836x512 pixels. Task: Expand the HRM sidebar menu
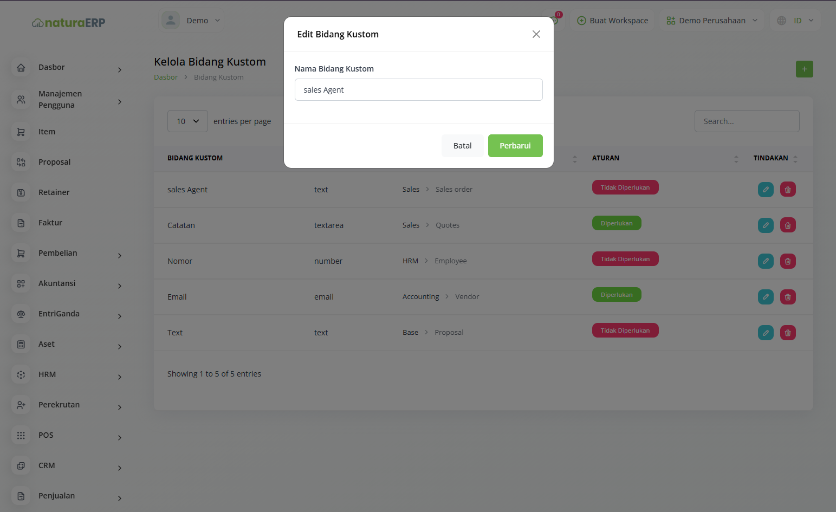[x=67, y=375]
